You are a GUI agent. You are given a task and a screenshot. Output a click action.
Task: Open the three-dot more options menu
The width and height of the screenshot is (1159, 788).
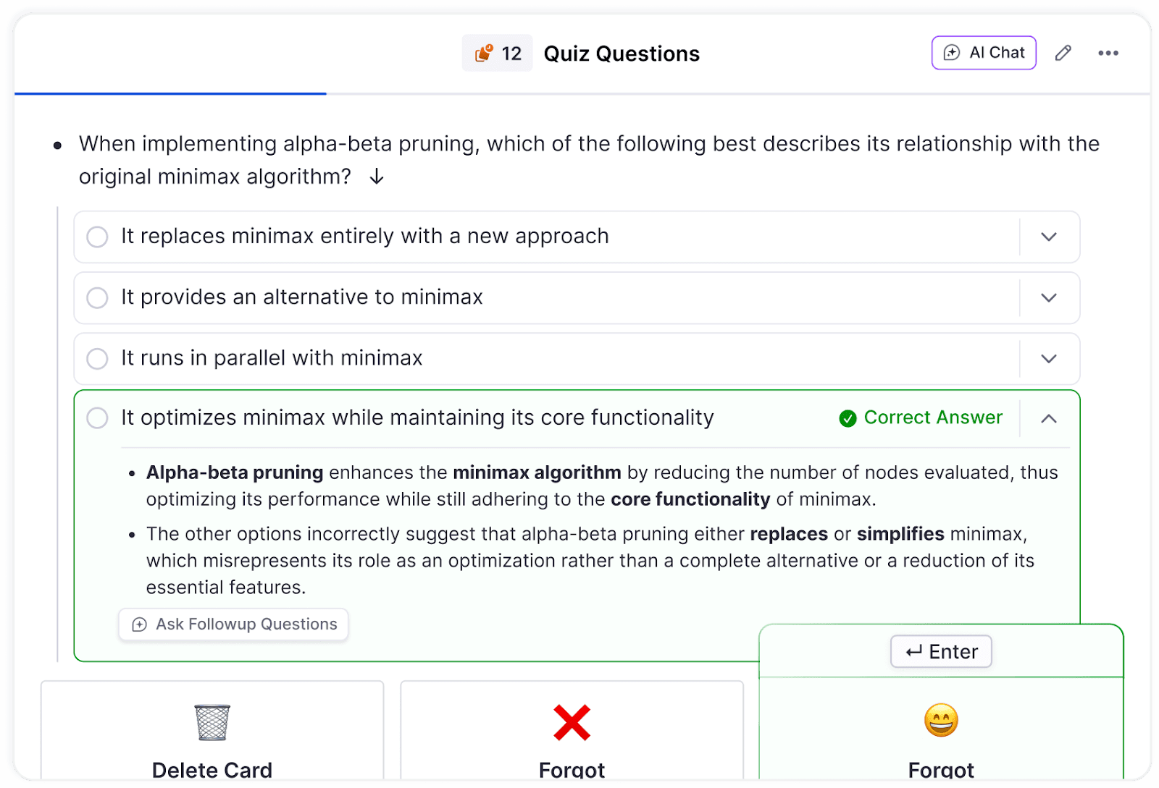1108,53
